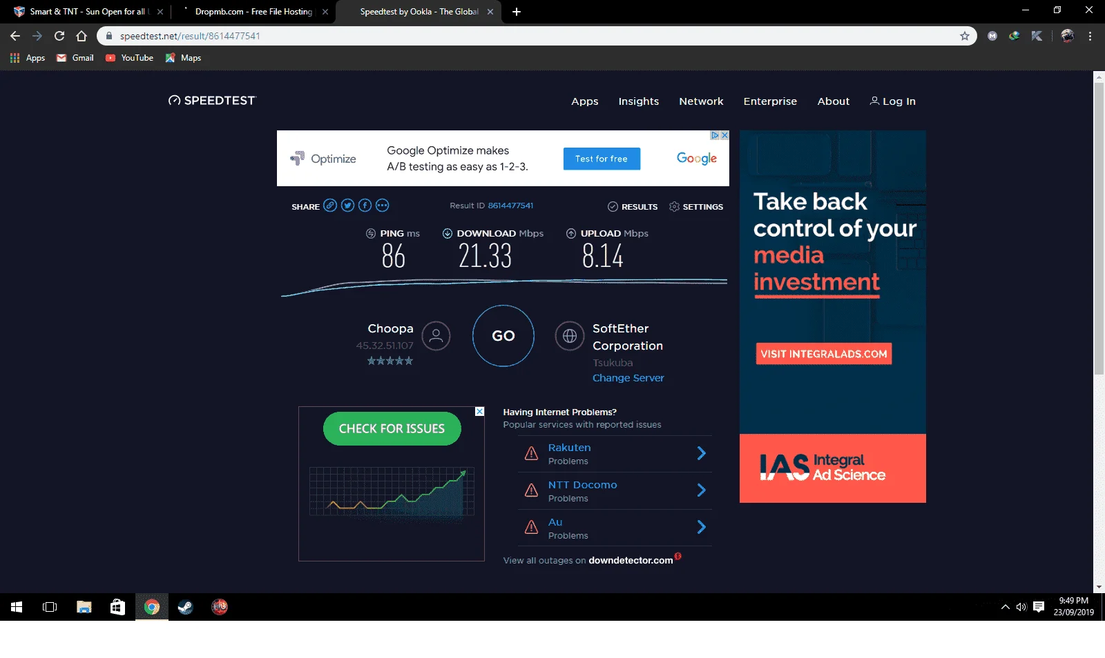Start speed test with GO button
The image size is (1105, 658).
coord(503,336)
